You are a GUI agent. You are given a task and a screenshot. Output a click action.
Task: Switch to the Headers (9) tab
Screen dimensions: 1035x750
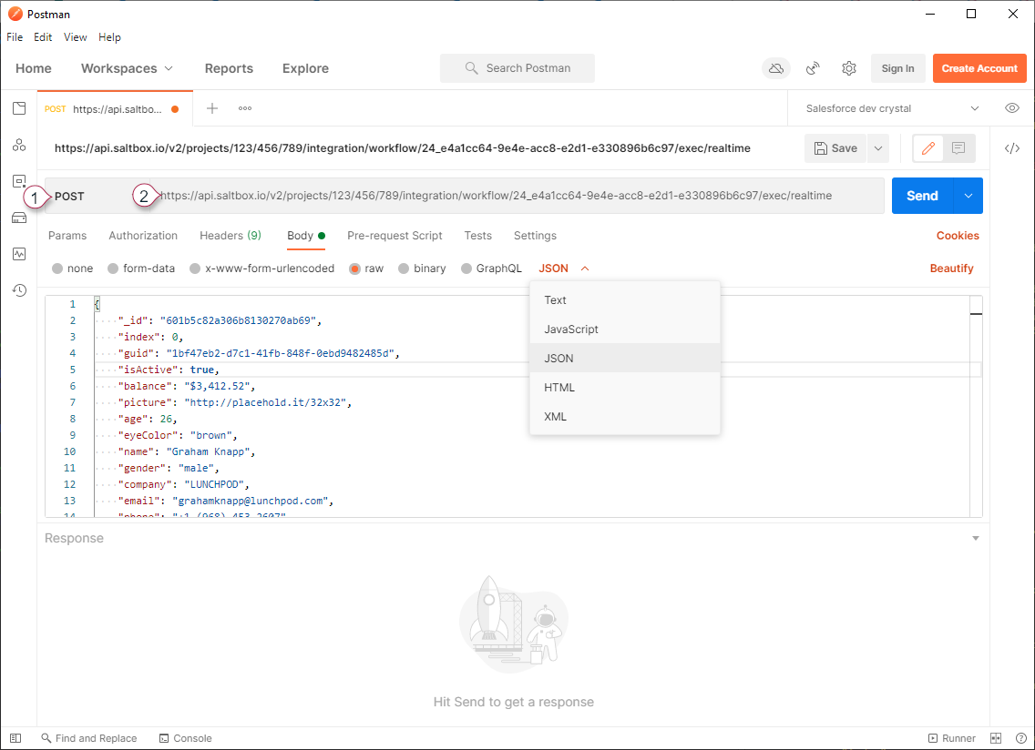pyautogui.click(x=231, y=236)
